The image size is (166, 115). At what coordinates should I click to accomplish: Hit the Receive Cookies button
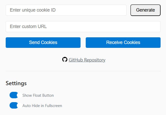(123, 42)
